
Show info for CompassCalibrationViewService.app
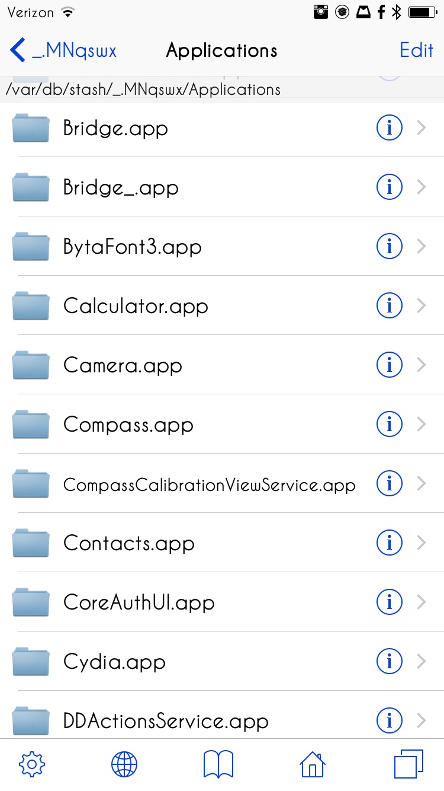(x=390, y=483)
